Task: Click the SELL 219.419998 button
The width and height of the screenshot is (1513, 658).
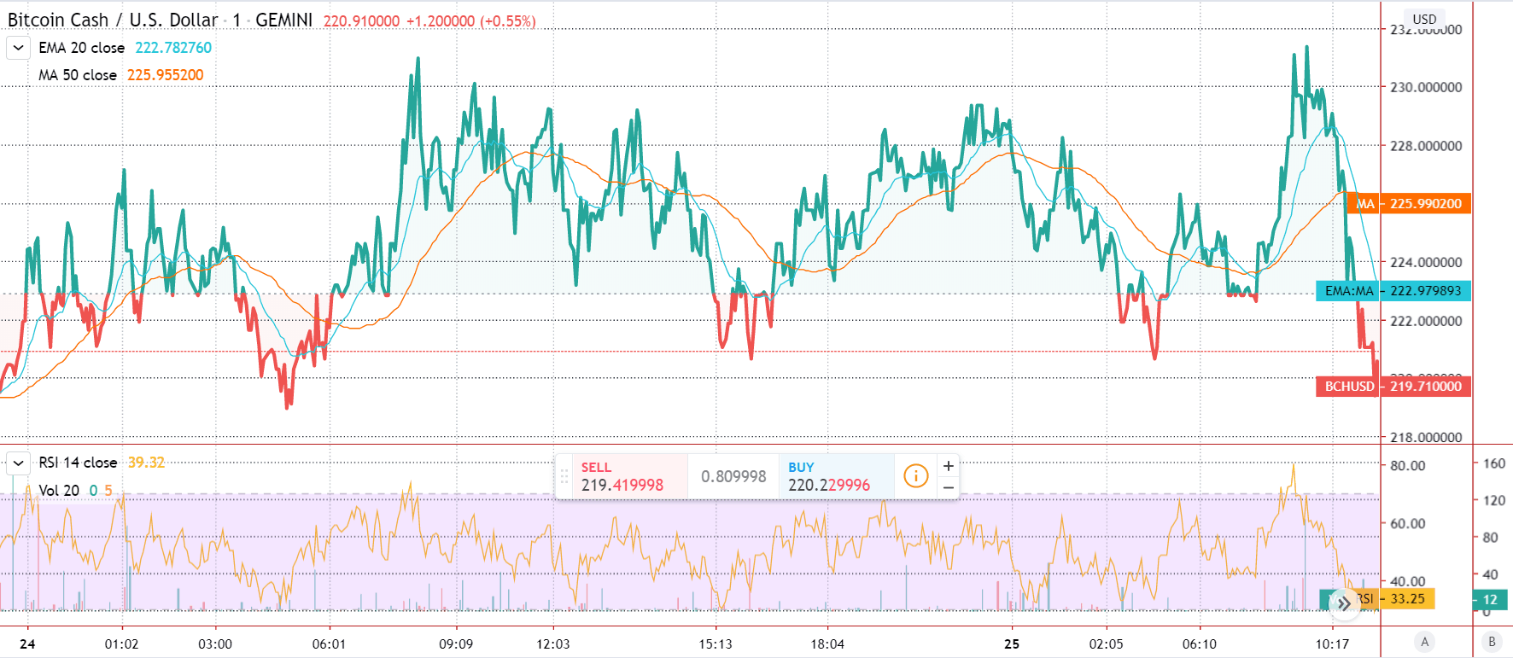Action: (630, 476)
